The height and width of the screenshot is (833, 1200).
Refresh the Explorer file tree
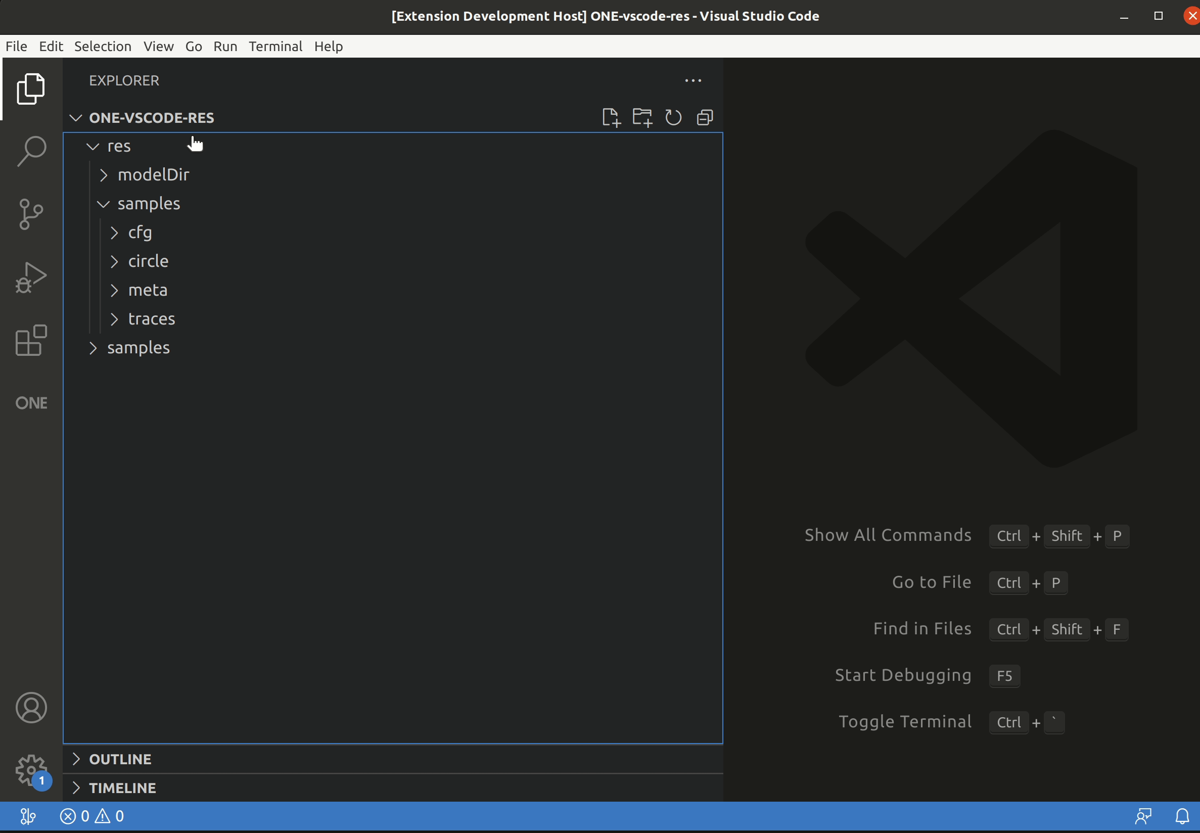[x=673, y=117]
